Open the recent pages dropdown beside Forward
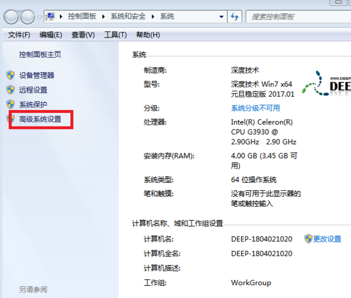351x298 pixels. (39, 17)
